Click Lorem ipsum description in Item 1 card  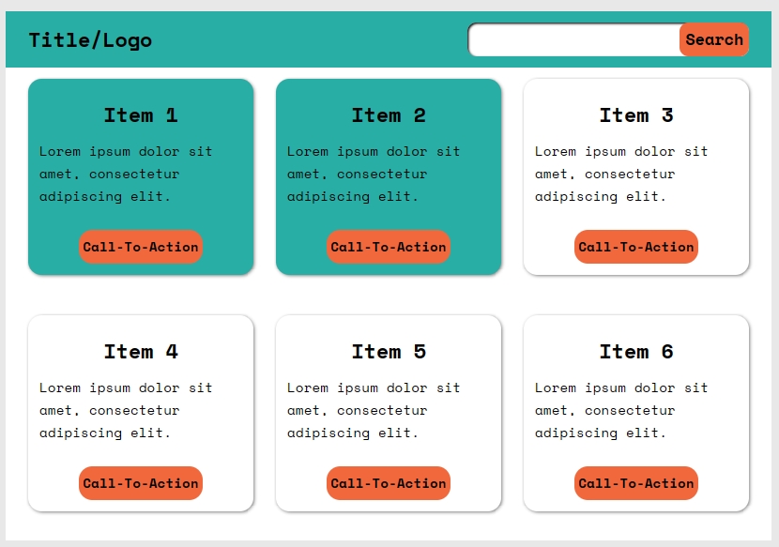click(x=126, y=174)
